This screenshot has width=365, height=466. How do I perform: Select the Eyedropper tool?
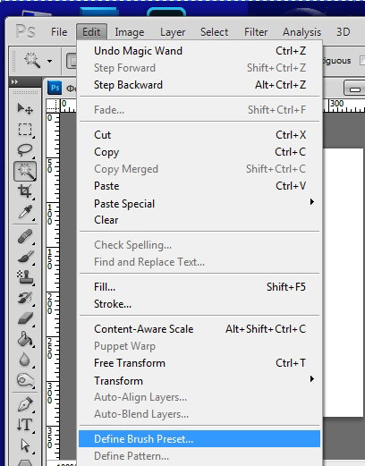pos(25,212)
